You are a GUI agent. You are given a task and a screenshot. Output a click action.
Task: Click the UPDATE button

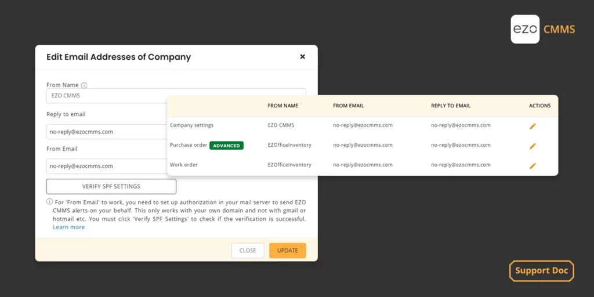tap(288, 251)
